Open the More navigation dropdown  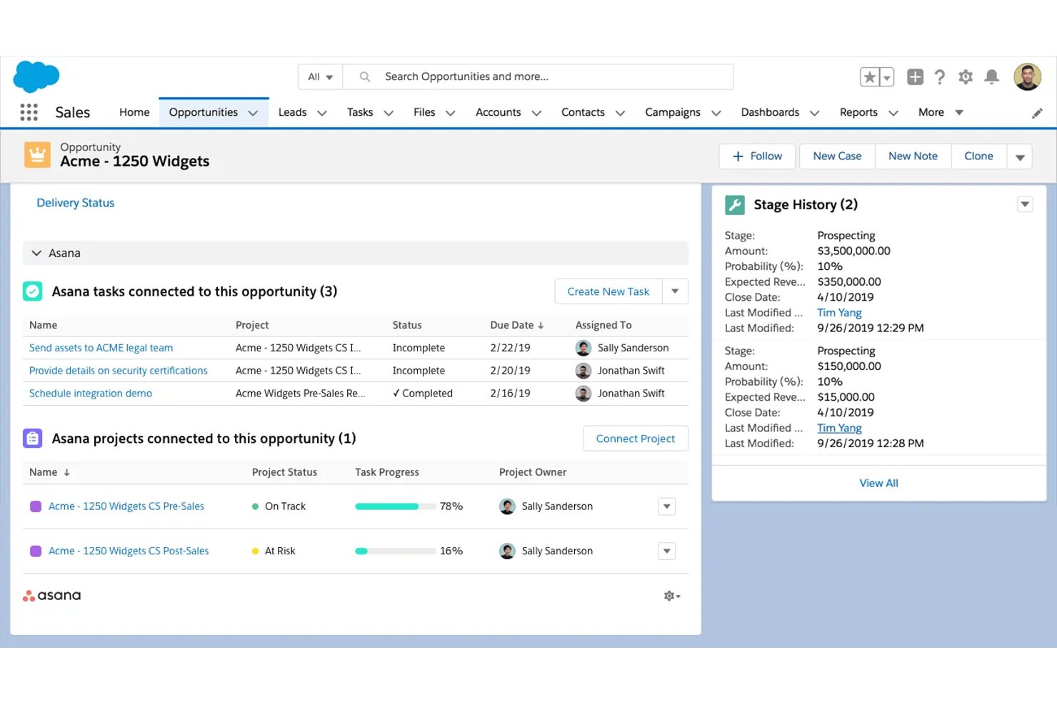pyautogui.click(x=941, y=112)
